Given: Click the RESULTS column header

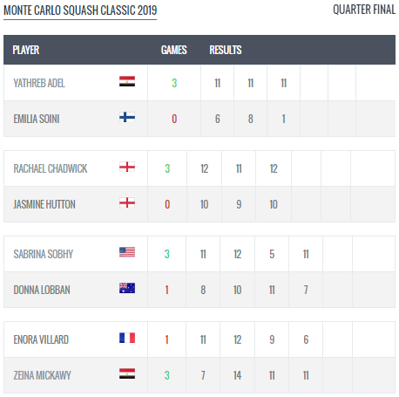Looking at the screenshot, I should 226,50.
